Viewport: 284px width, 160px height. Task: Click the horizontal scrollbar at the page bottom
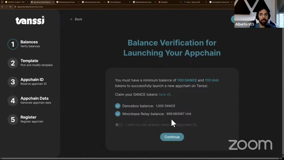click(140, 159)
